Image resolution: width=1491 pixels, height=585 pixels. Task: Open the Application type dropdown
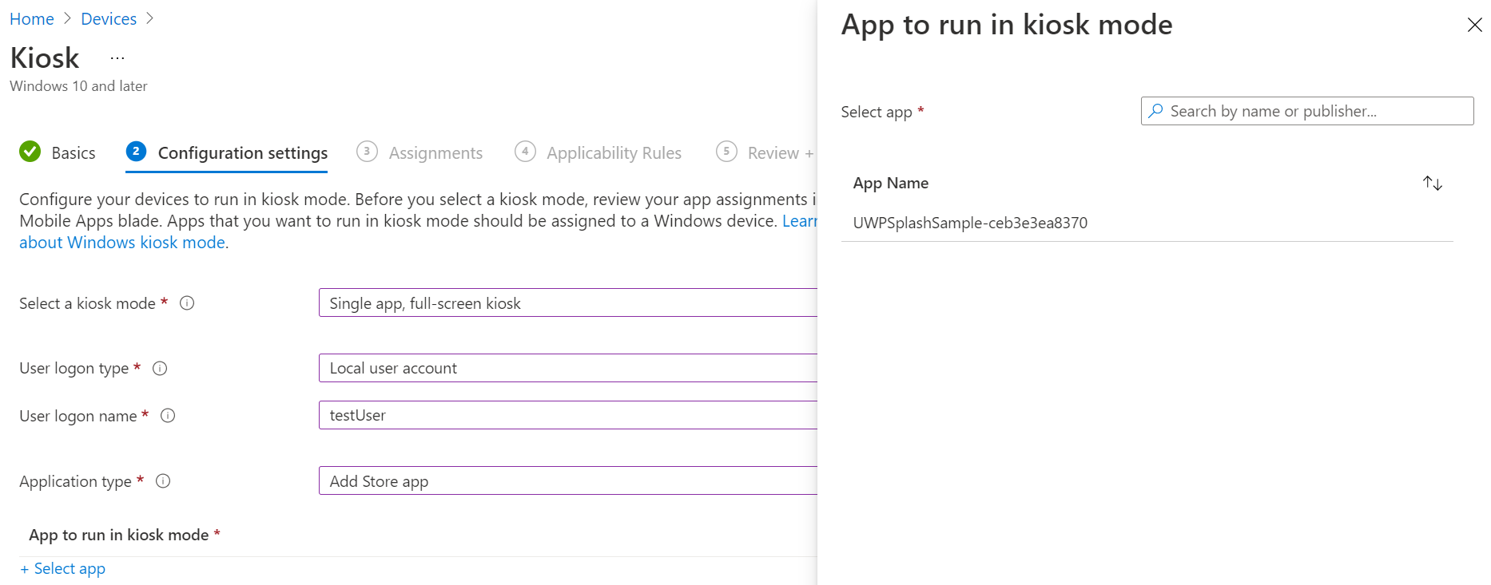567,481
